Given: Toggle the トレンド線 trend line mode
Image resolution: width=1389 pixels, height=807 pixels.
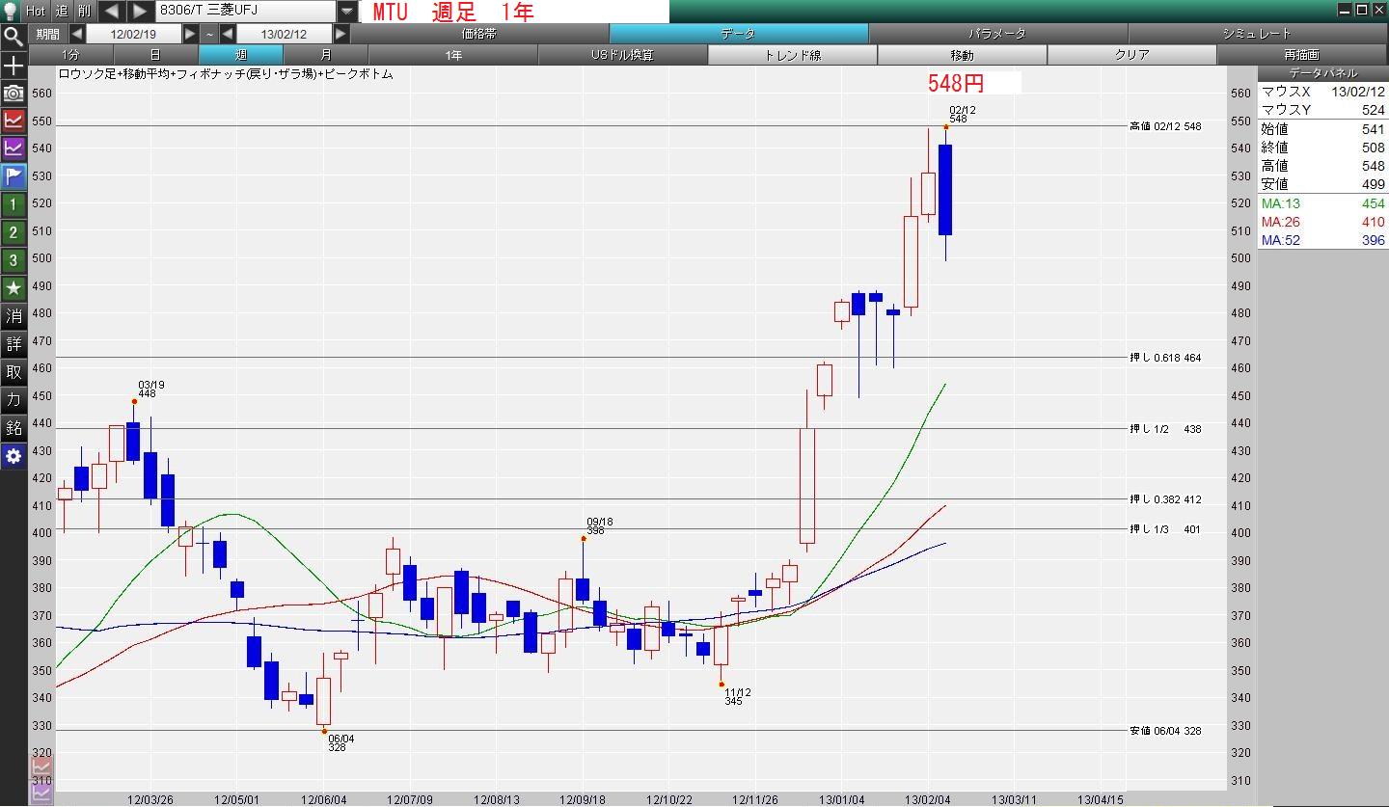Looking at the screenshot, I should [x=793, y=55].
